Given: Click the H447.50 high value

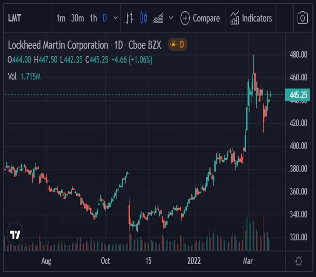Looking at the screenshot, I should click(x=45, y=60).
